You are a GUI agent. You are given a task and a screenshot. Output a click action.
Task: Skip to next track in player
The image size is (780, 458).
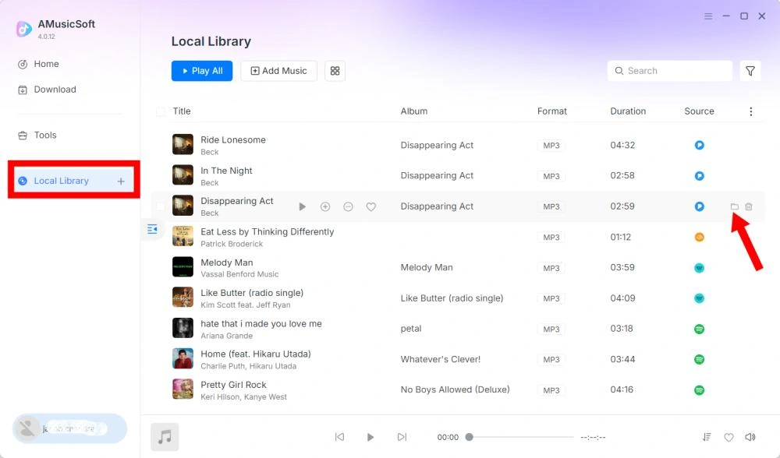tap(402, 437)
